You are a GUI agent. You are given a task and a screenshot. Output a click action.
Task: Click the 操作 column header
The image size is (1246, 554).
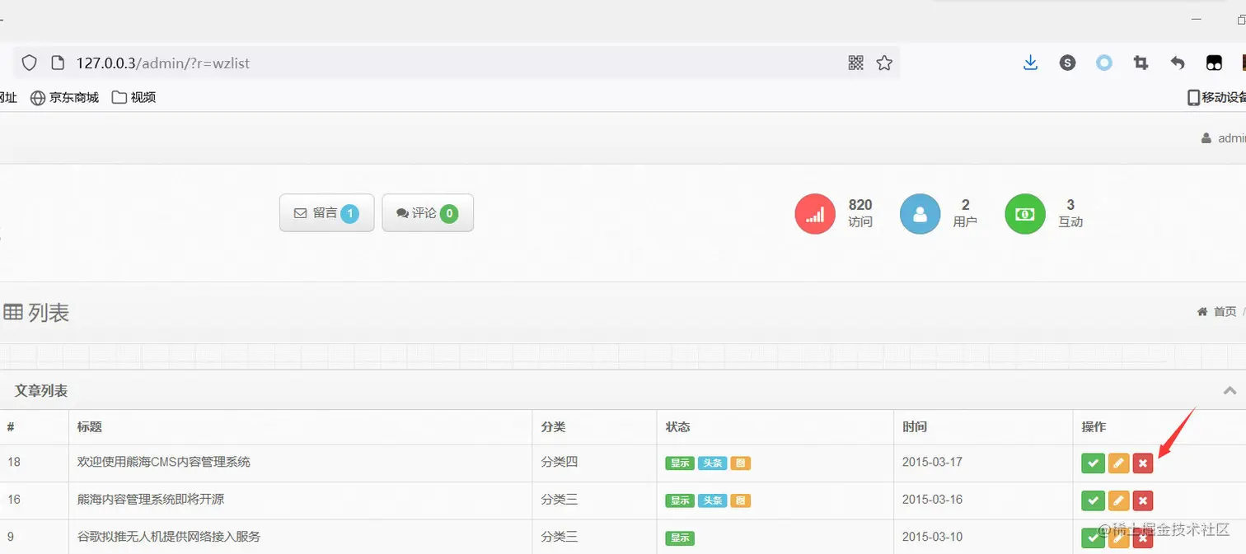click(1094, 427)
